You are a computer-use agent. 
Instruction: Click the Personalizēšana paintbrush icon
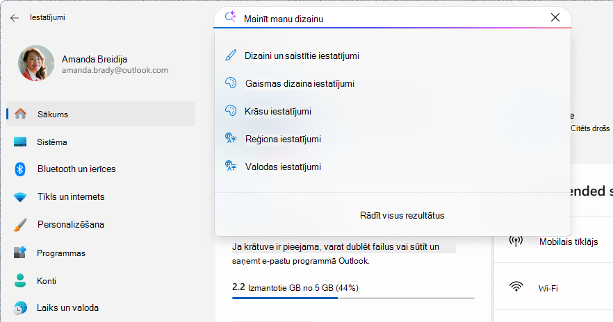point(20,225)
